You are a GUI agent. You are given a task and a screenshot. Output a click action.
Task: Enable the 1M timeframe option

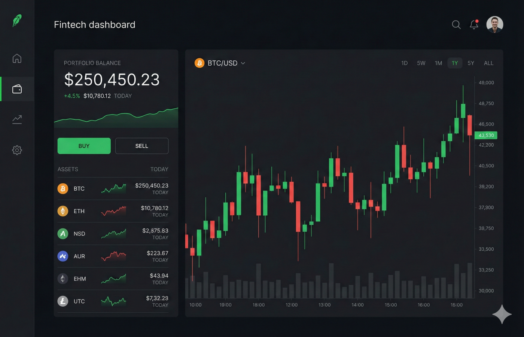[438, 63]
